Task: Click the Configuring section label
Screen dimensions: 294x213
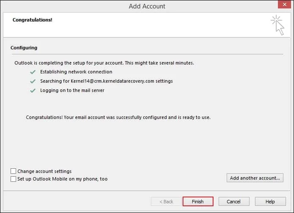Action: [x=24, y=48]
